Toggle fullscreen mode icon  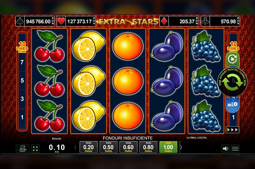(35, 148)
